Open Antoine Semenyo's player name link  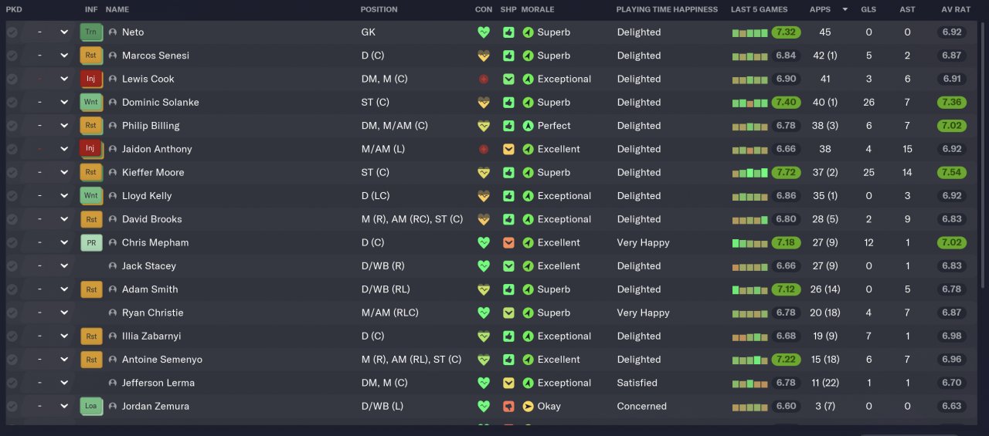(x=163, y=360)
